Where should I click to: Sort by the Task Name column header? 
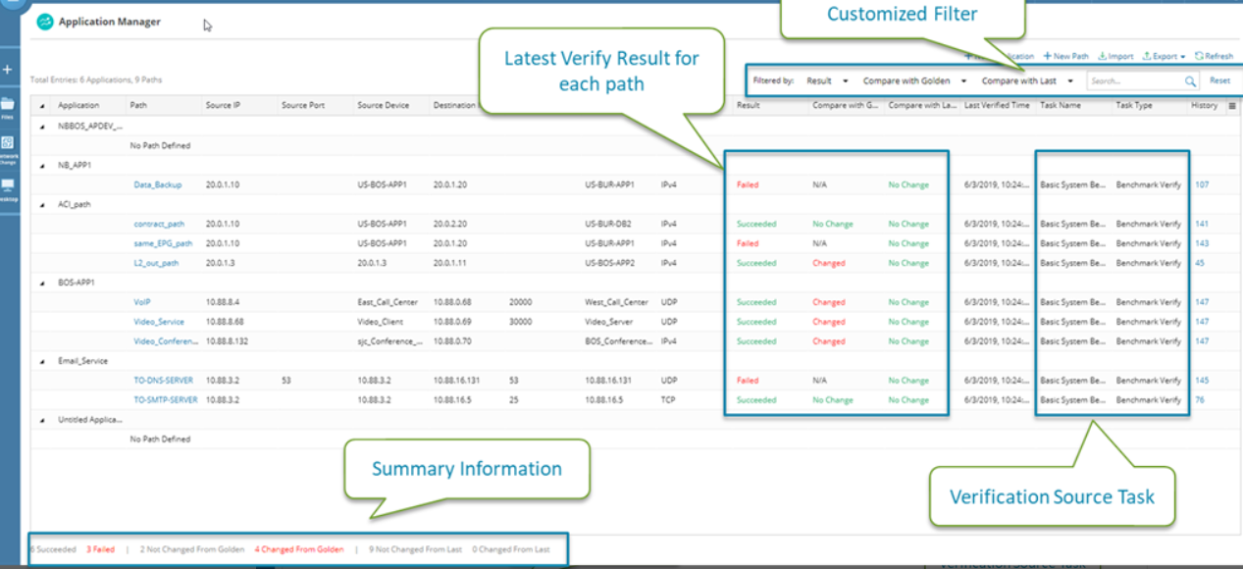(1061, 105)
